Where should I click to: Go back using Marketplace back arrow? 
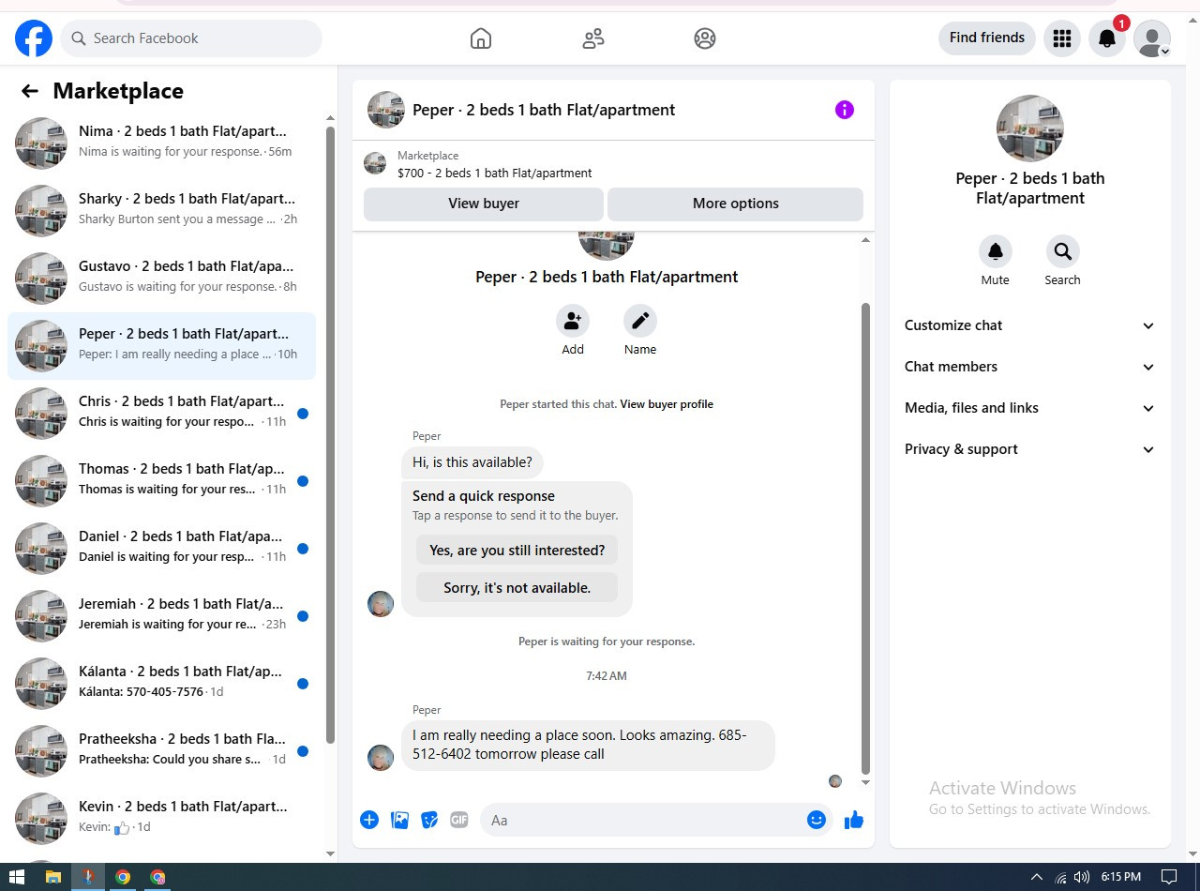[x=30, y=91]
